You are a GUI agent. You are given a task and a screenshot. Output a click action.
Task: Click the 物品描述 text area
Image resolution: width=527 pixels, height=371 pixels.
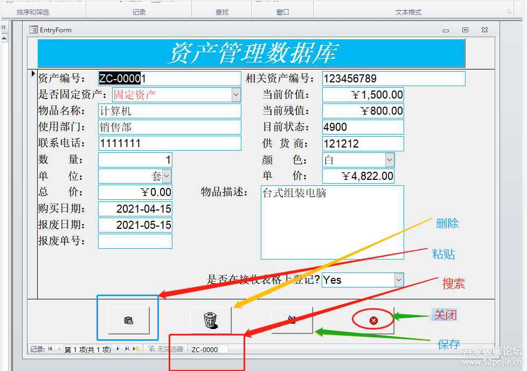pyautogui.click(x=332, y=222)
